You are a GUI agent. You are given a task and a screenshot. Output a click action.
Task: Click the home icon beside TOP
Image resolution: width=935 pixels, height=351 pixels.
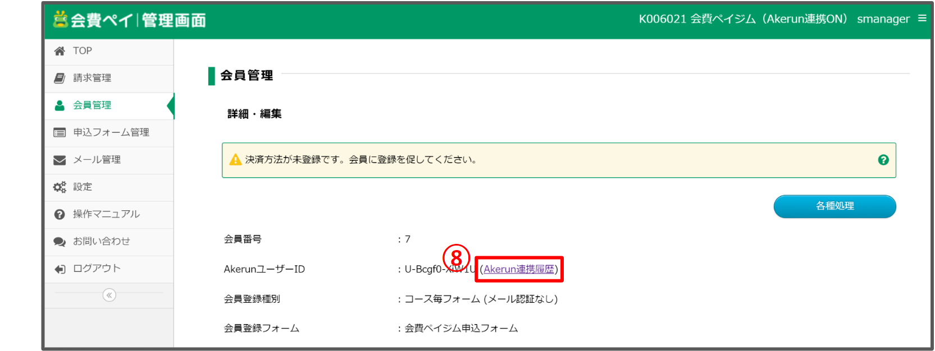click(x=60, y=51)
